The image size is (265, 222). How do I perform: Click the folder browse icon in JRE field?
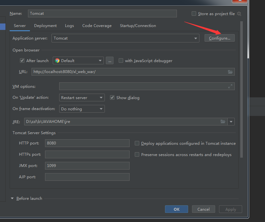coord(223,122)
